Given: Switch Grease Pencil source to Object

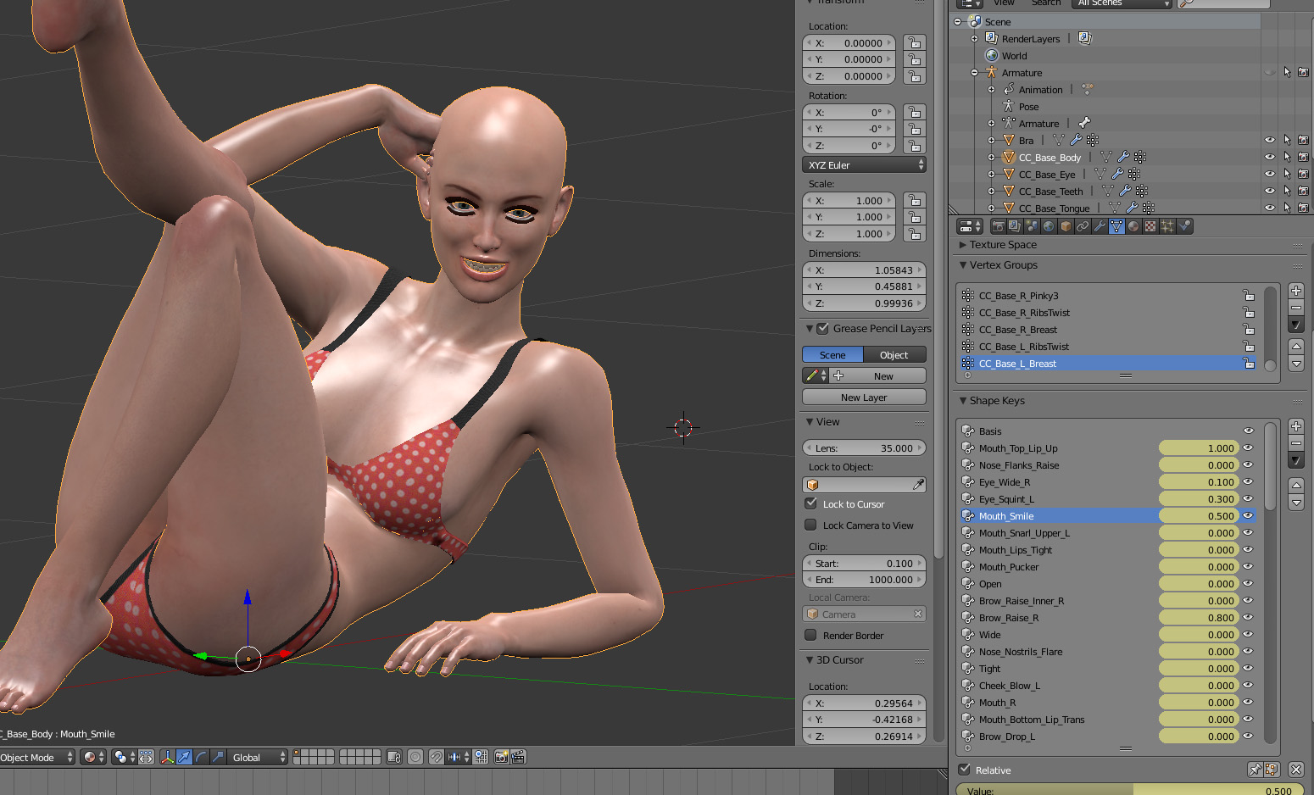Looking at the screenshot, I should pos(894,354).
